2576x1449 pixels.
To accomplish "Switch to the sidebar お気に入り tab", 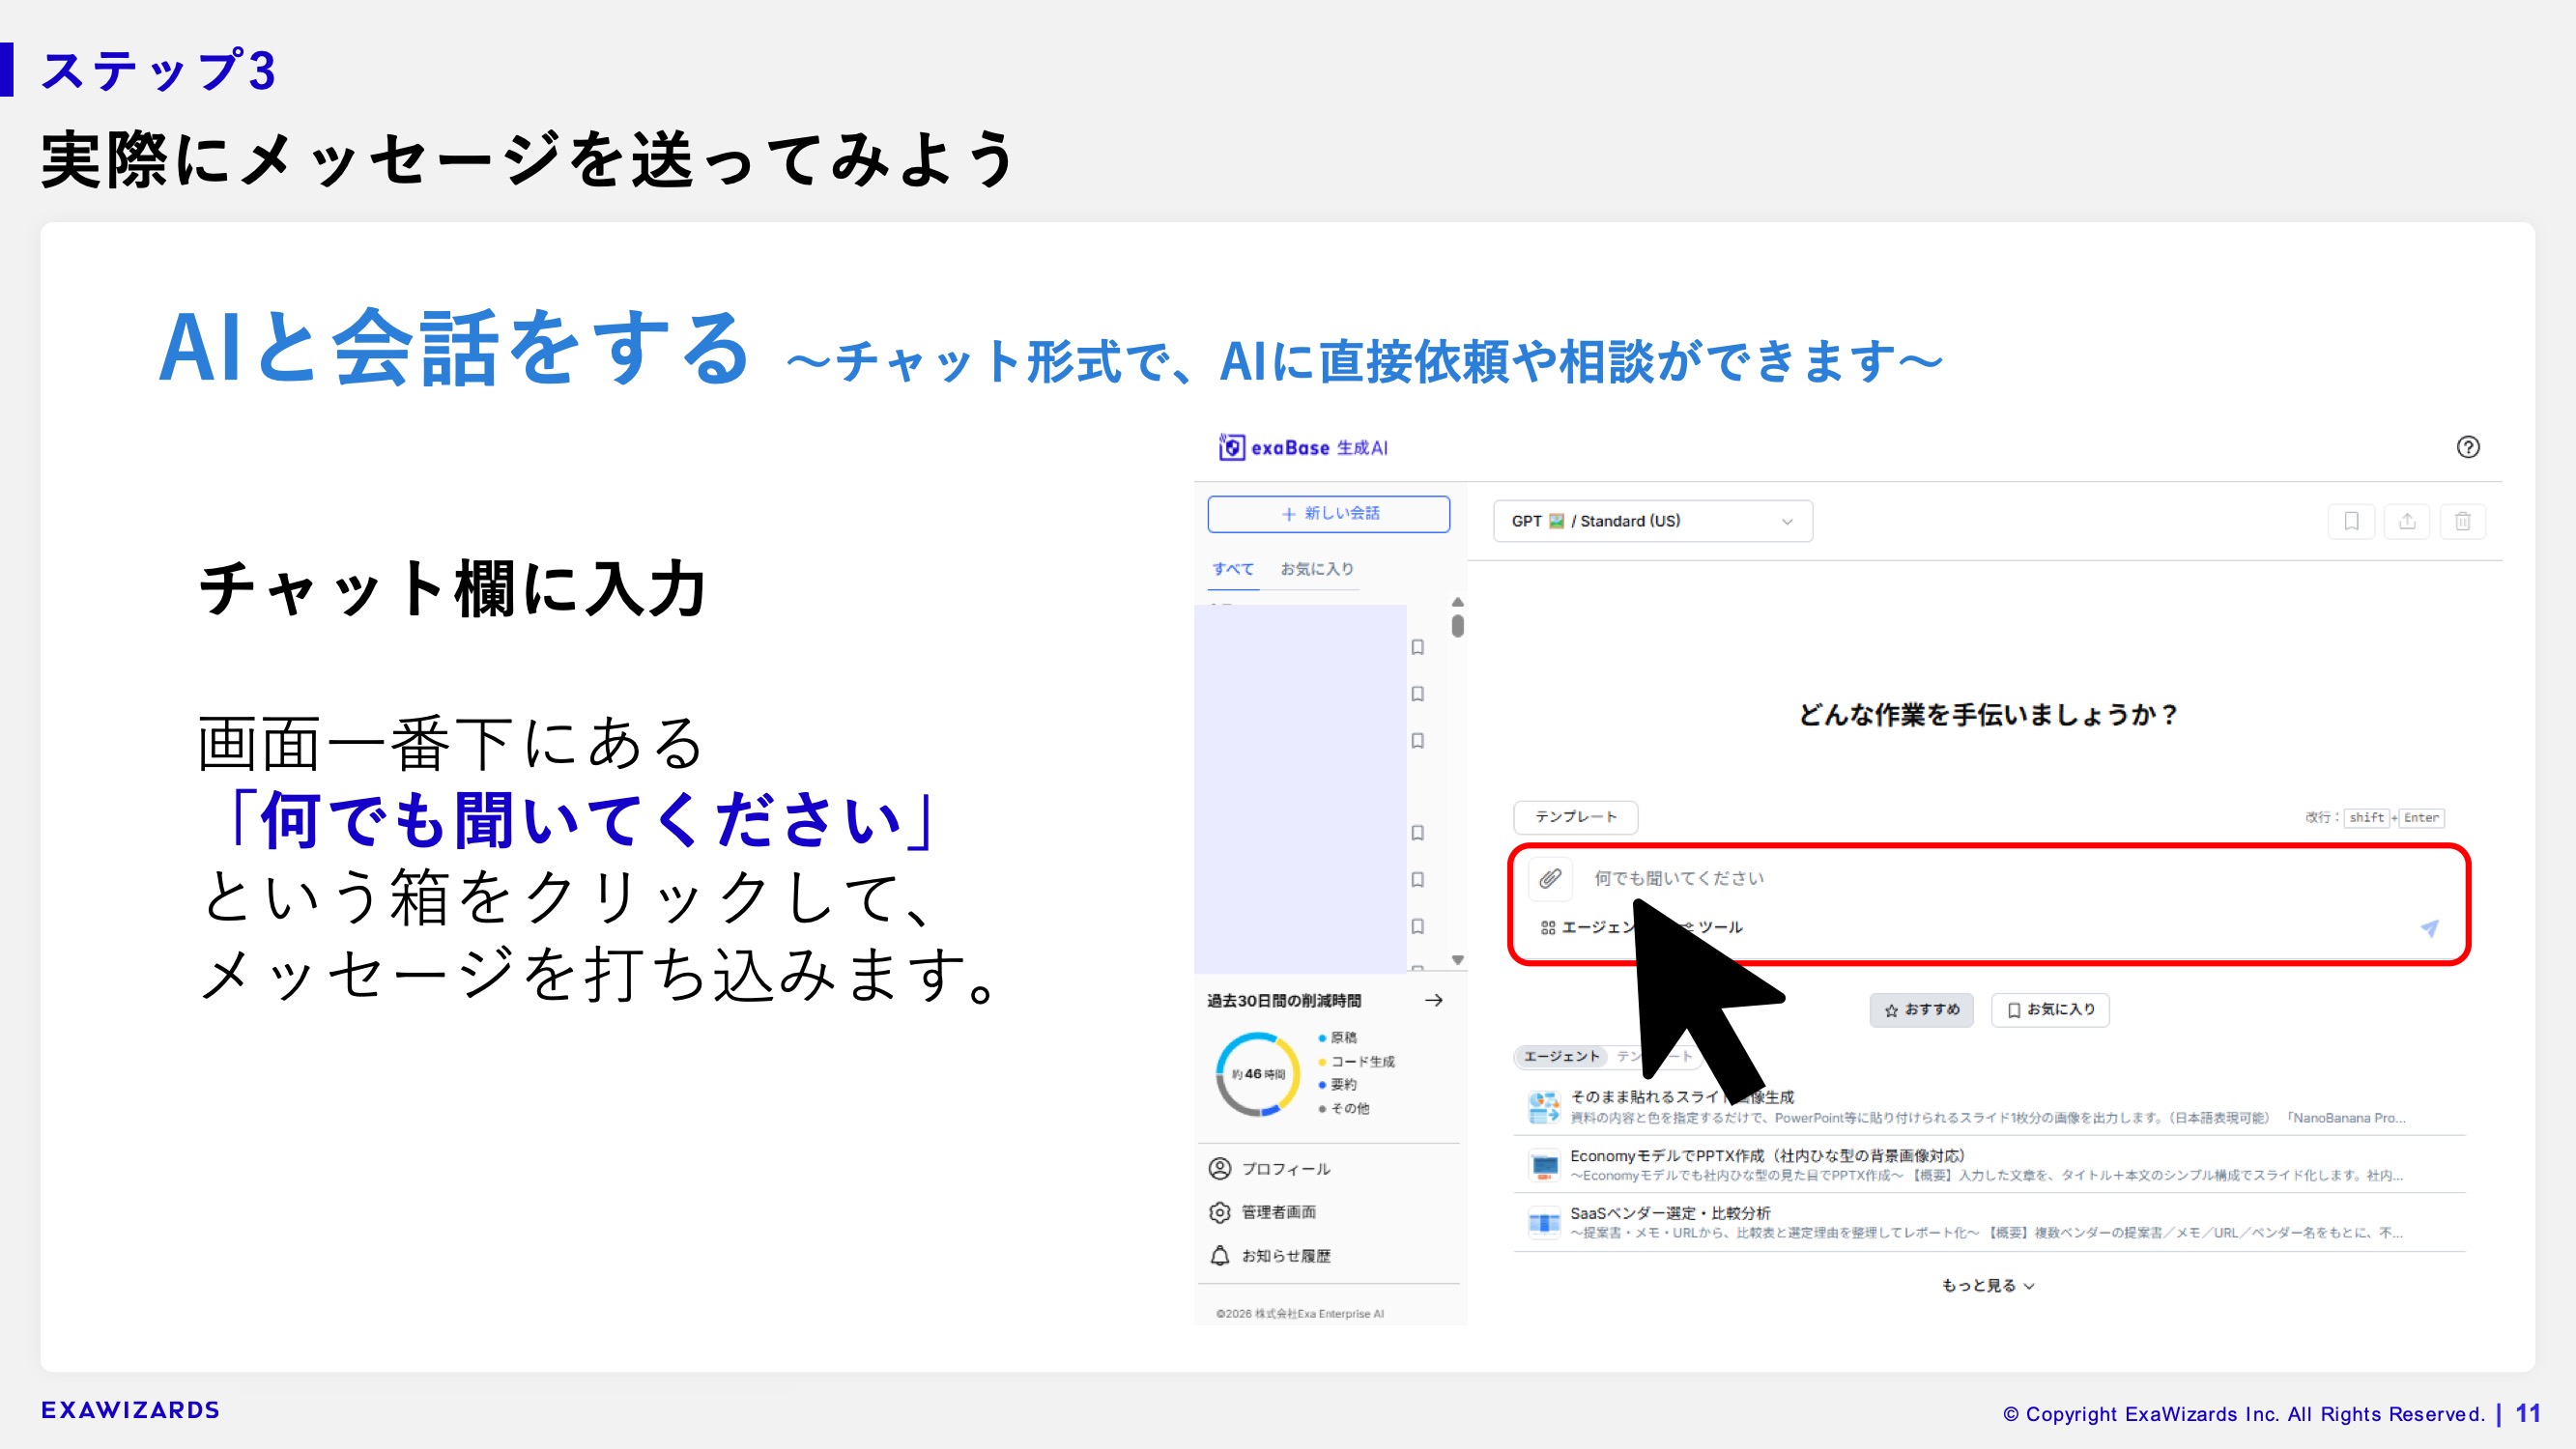I will click(x=1316, y=568).
